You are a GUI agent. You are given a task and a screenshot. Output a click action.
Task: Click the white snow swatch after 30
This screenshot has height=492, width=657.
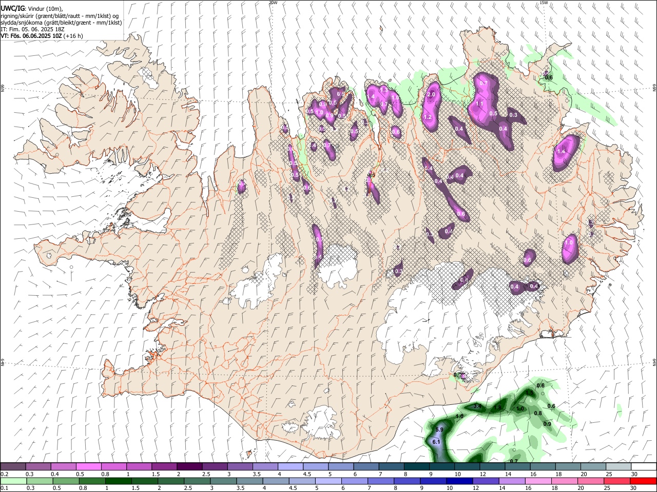(644, 467)
